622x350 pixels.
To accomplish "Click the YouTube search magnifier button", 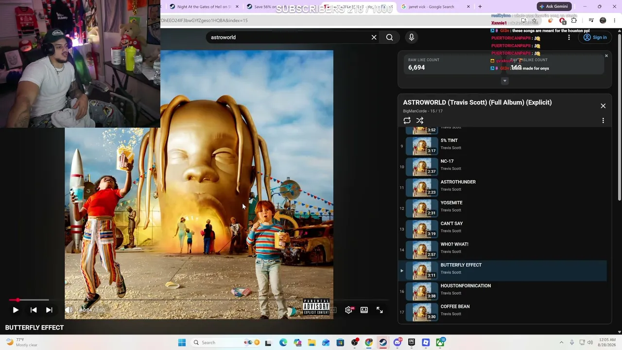I will click(x=389, y=37).
